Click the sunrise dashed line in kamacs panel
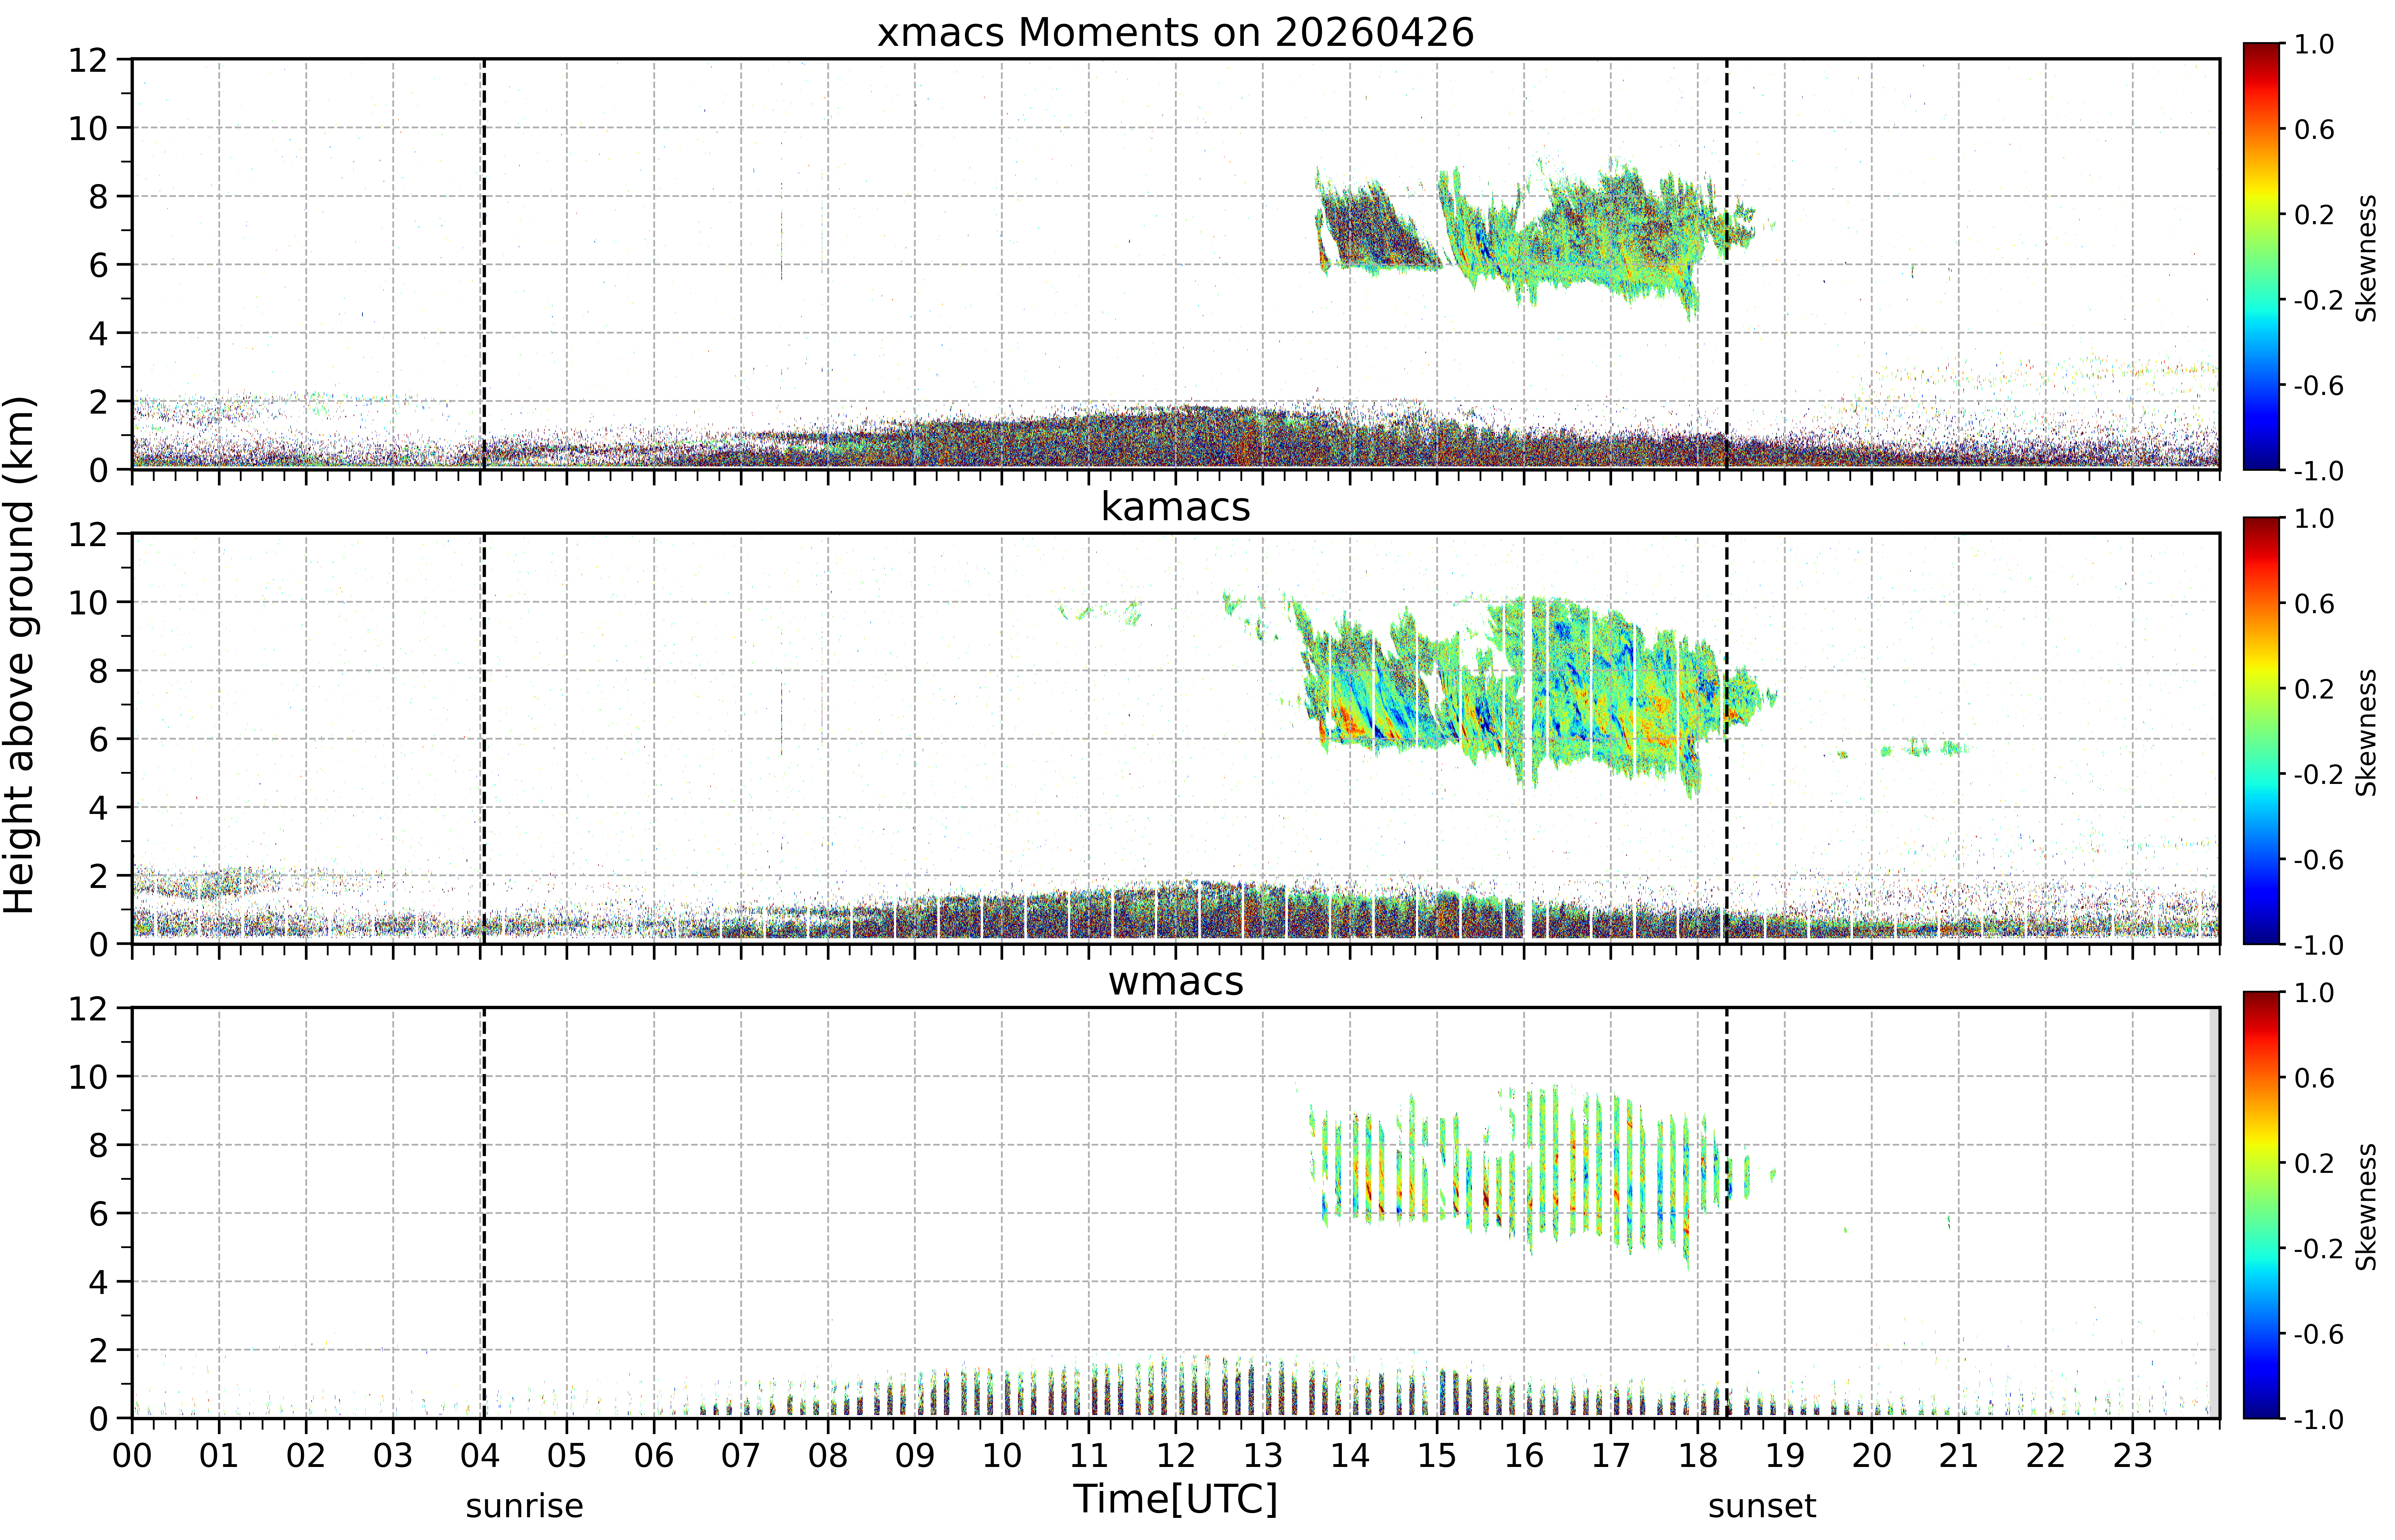 484,738
